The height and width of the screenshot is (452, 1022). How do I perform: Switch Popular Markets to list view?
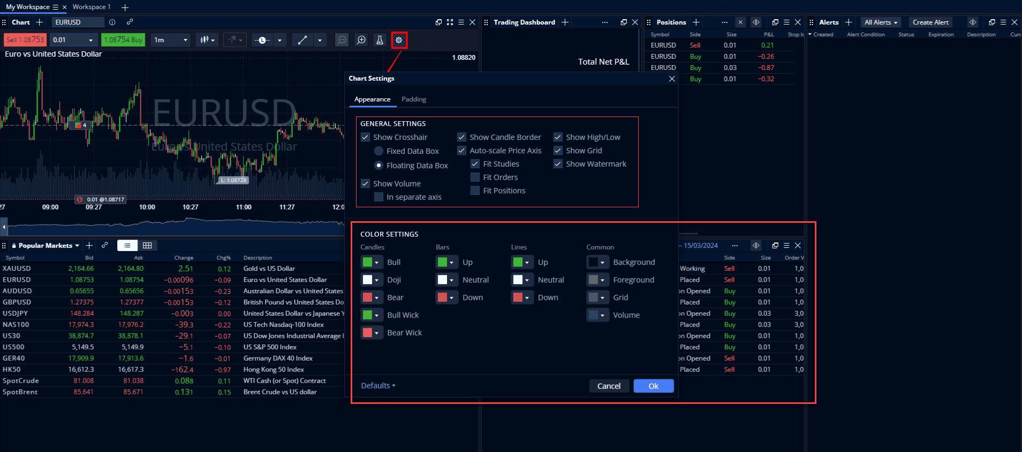tap(127, 245)
